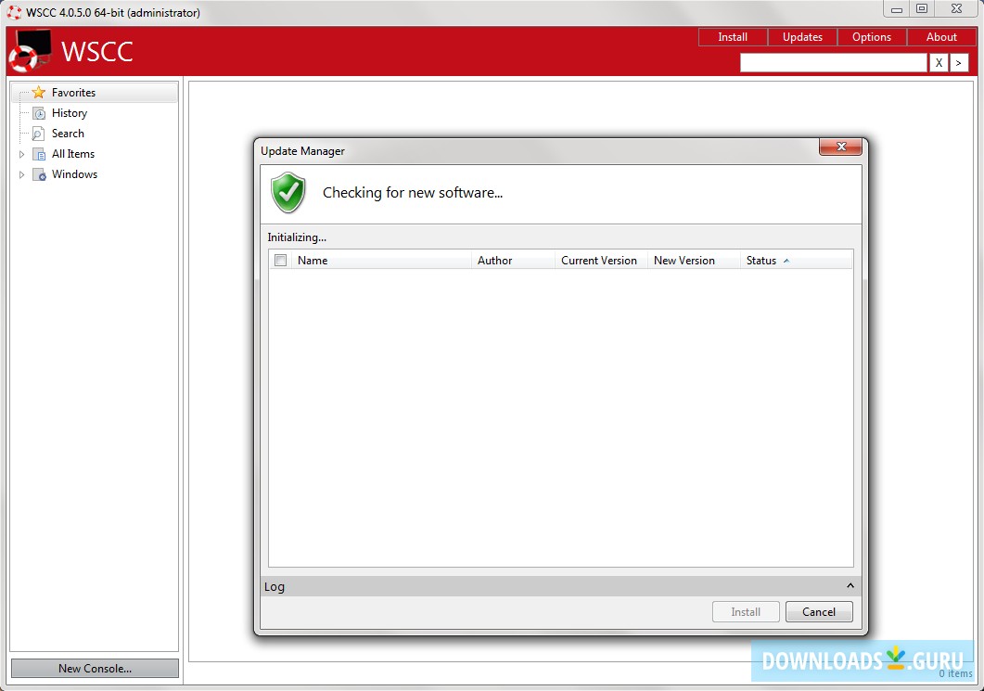Image resolution: width=984 pixels, height=691 pixels.
Task: Cancel the Update Manager check
Action: [818, 611]
